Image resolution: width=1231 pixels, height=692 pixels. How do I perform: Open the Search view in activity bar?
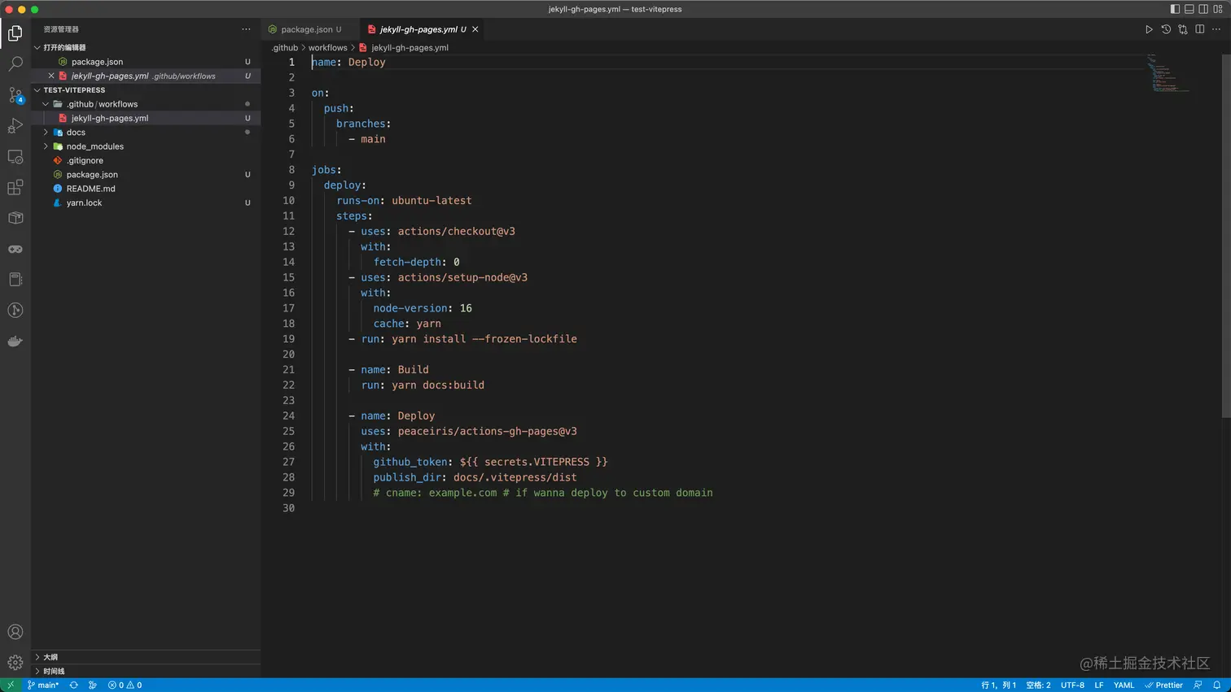pyautogui.click(x=15, y=63)
